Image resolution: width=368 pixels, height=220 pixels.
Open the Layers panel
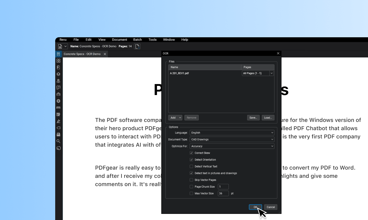point(58,74)
